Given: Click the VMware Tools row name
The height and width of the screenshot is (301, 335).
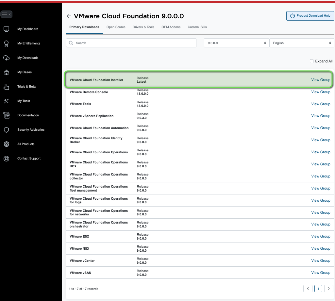Looking at the screenshot, I should point(80,104).
